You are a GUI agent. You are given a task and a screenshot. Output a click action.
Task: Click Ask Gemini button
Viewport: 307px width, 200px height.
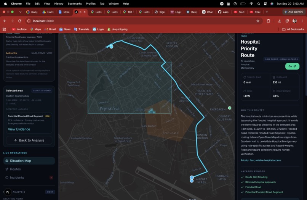click(294, 12)
